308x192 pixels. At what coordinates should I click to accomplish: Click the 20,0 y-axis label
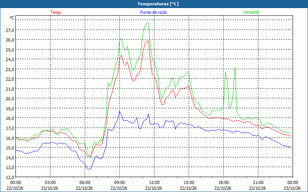(x=10, y=99)
